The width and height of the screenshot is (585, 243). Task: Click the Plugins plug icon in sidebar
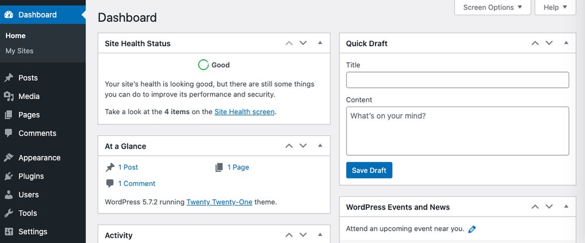pyautogui.click(x=9, y=176)
